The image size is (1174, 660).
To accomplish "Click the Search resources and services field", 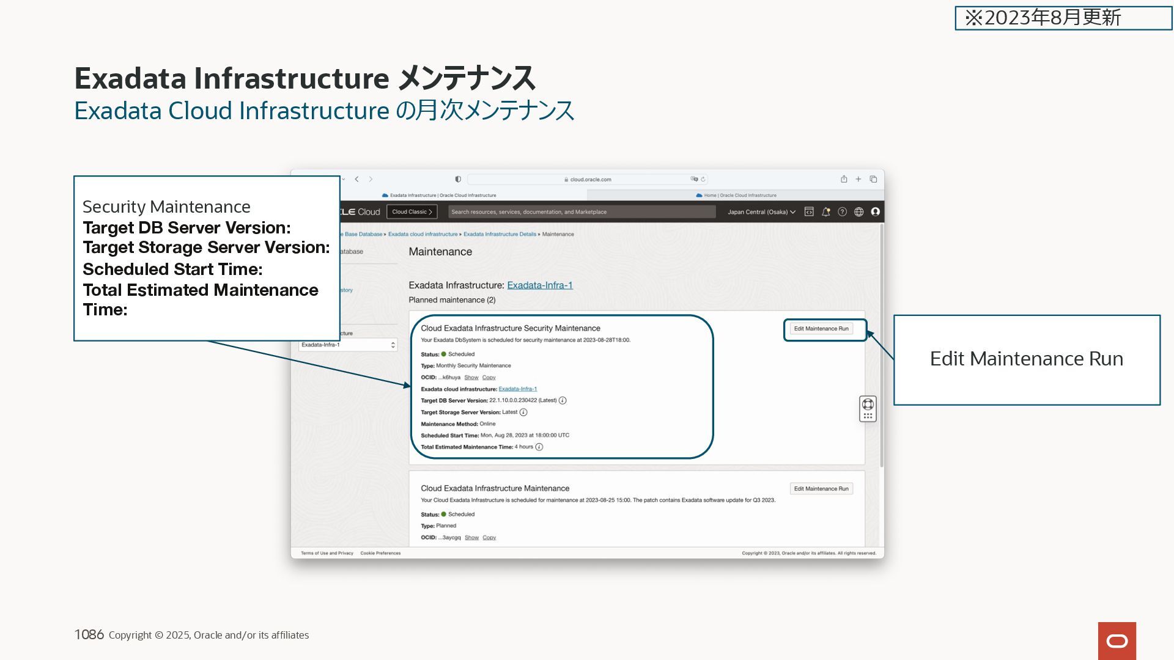I will click(581, 212).
